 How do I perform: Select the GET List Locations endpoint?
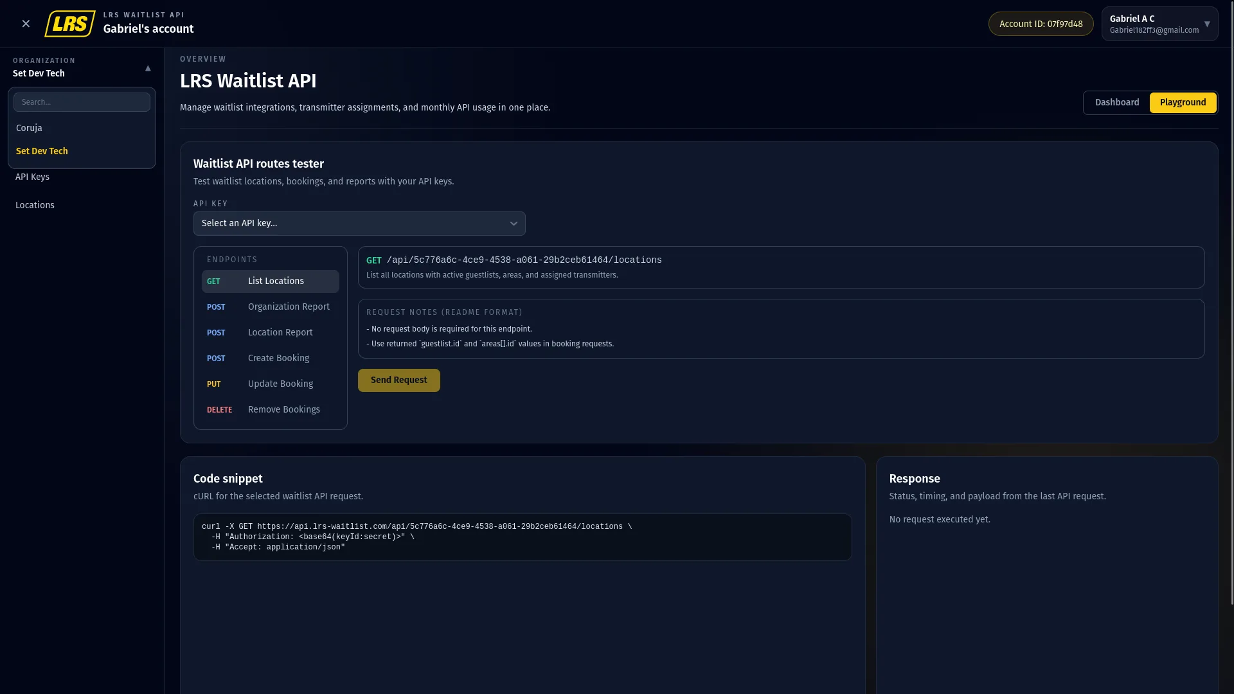point(270,281)
